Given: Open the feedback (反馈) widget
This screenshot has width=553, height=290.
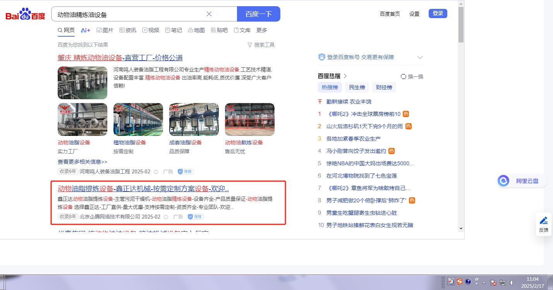Looking at the screenshot, I should [544, 224].
